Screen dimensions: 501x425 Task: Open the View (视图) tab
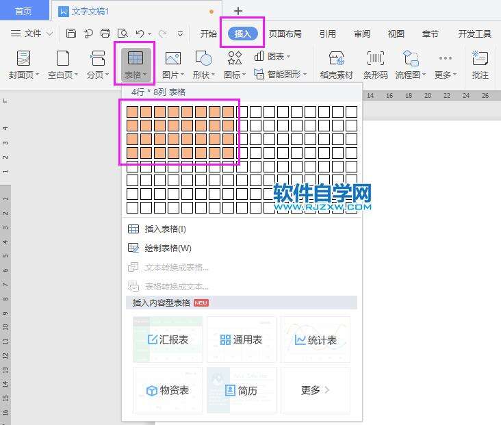tap(396, 34)
